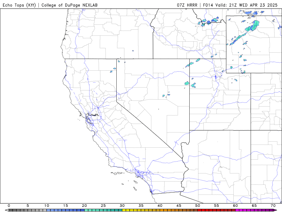Viewport: 282px width, 212px height.
Task: Click the color scale label '55'
Action: pyautogui.click(x=216, y=206)
